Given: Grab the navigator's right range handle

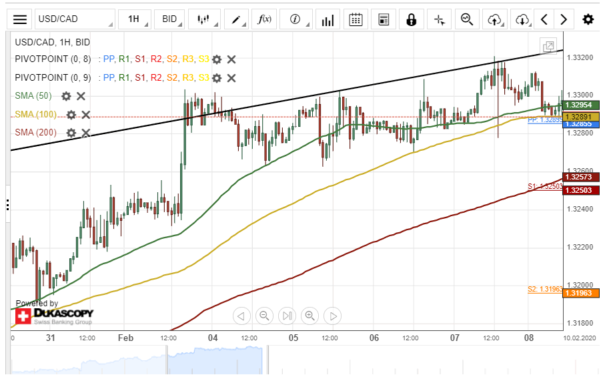Looking at the screenshot, I should (x=267, y=360).
